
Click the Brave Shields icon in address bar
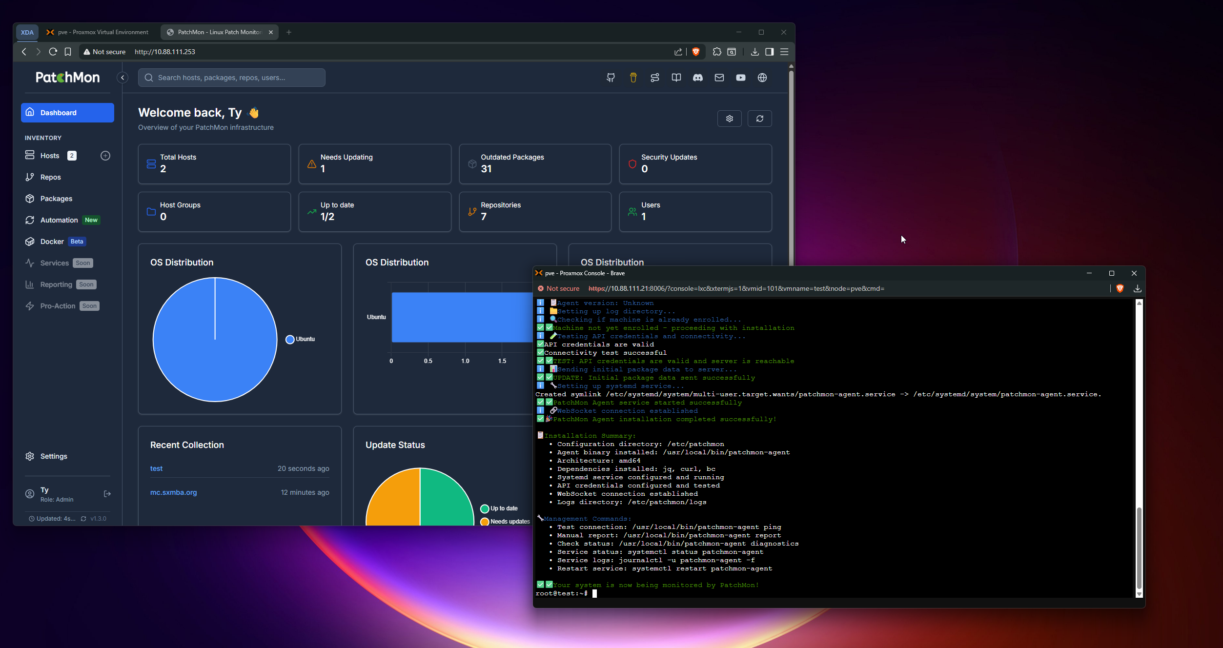click(696, 52)
